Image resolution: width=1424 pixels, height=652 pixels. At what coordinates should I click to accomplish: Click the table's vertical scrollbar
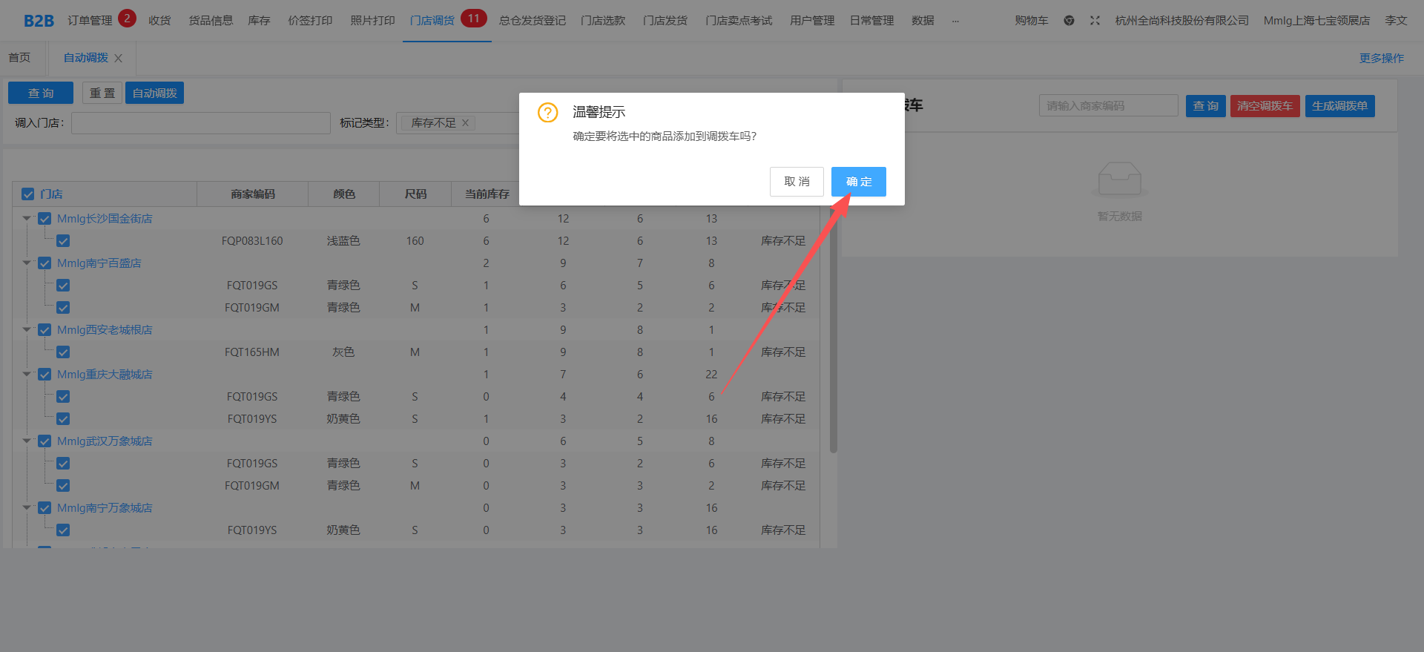[x=833, y=334]
